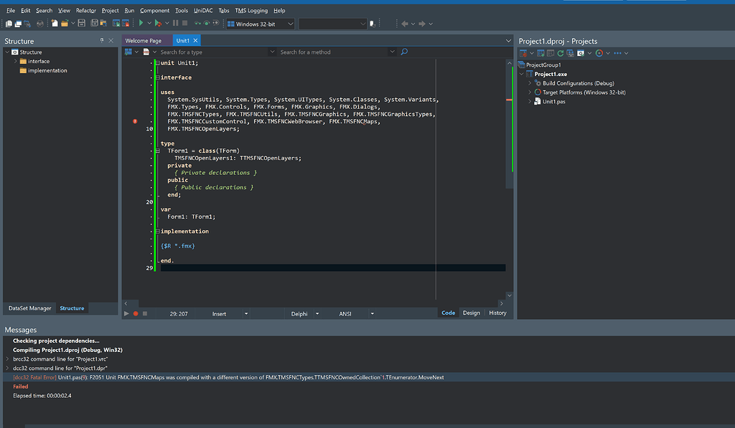
Task: Toggle the Insert mode indicator in the status bar
Action: (219, 313)
